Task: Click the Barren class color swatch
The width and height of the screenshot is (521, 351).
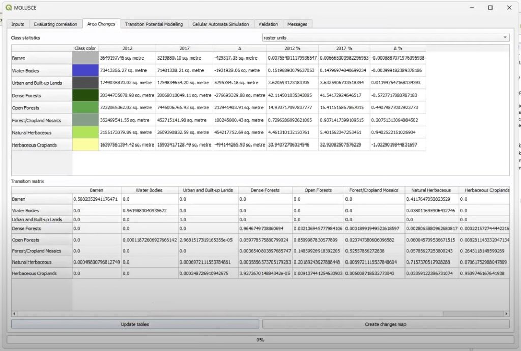Action: pyautogui.click(x=85, y=58)
